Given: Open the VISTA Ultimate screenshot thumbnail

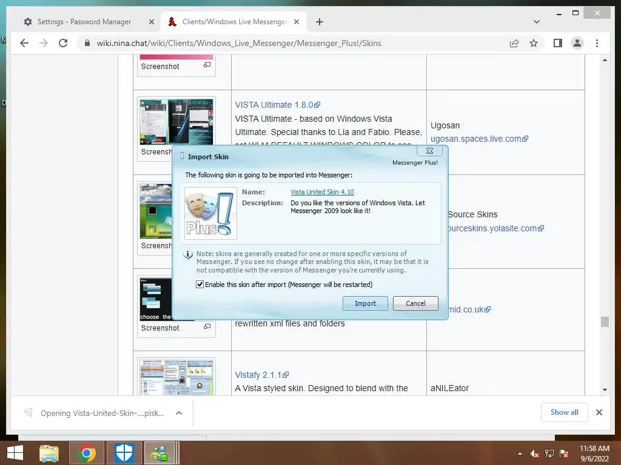Looking at the screenshot, I should 176,122.
